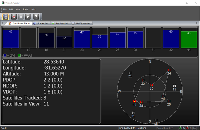Select the green WAAS satellite 44 signal bar
This screenshot has width=200, height=130.
coord(189,40)
